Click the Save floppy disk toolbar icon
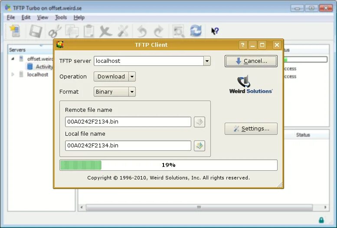The width and height of the screenshot is (337, 228). pos(36,31)
